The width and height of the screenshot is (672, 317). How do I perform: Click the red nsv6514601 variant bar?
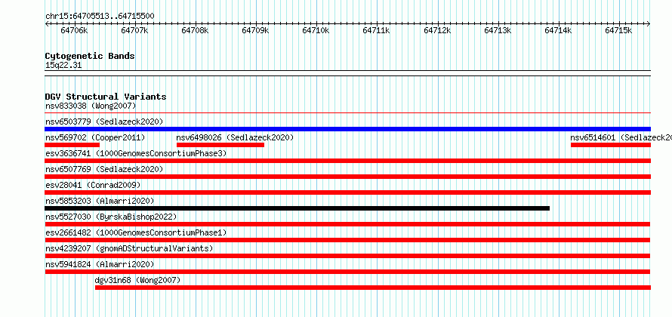(x=611, y=145)
